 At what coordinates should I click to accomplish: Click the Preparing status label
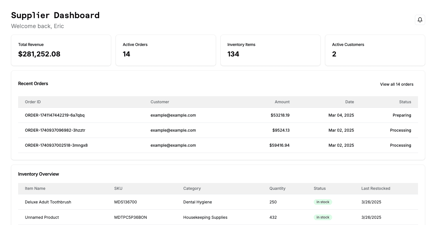click(x=402, y=115)
